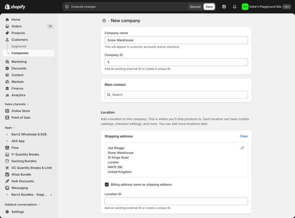Click the Content icon in sidebar

pos(7,75)
